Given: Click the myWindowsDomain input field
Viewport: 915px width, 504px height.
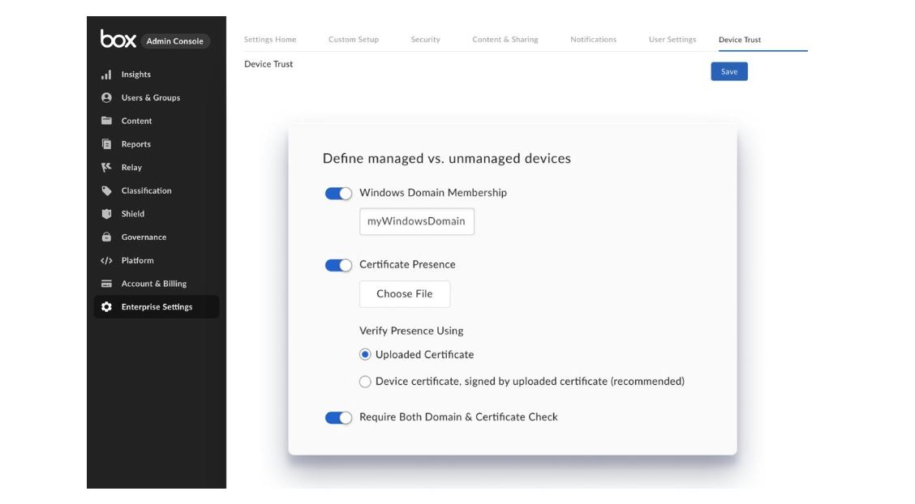Looking at the screenshot, I should tap(417, 221).
